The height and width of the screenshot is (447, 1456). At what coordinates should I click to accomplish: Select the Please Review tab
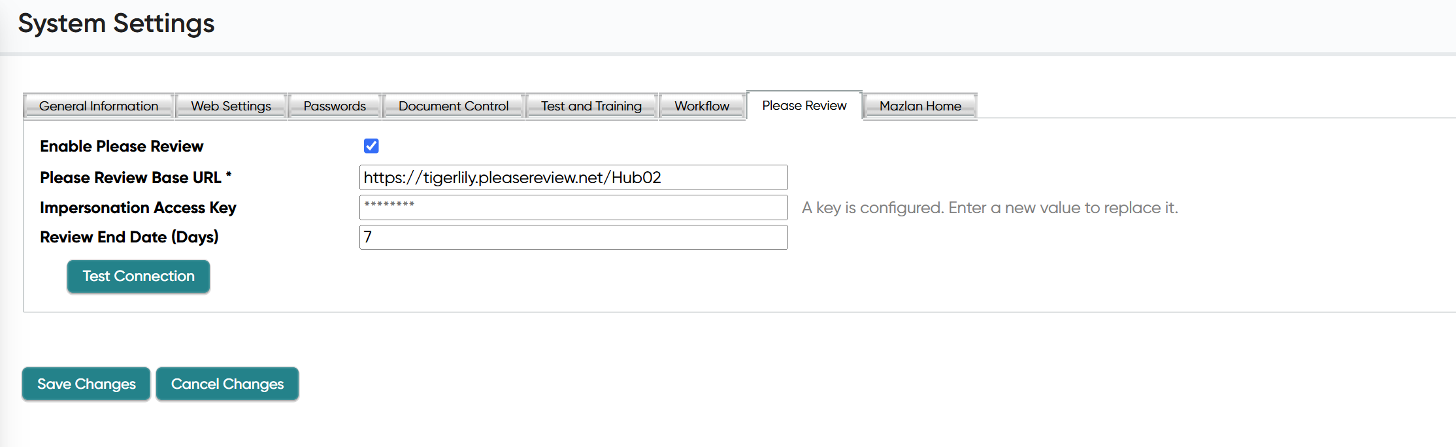804,105
